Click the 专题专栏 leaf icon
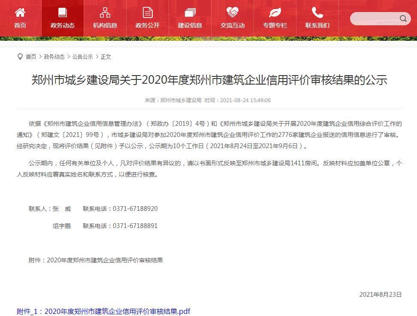This screenshot has height=316, width=417. pyautogui.click(x=275, y=12)
